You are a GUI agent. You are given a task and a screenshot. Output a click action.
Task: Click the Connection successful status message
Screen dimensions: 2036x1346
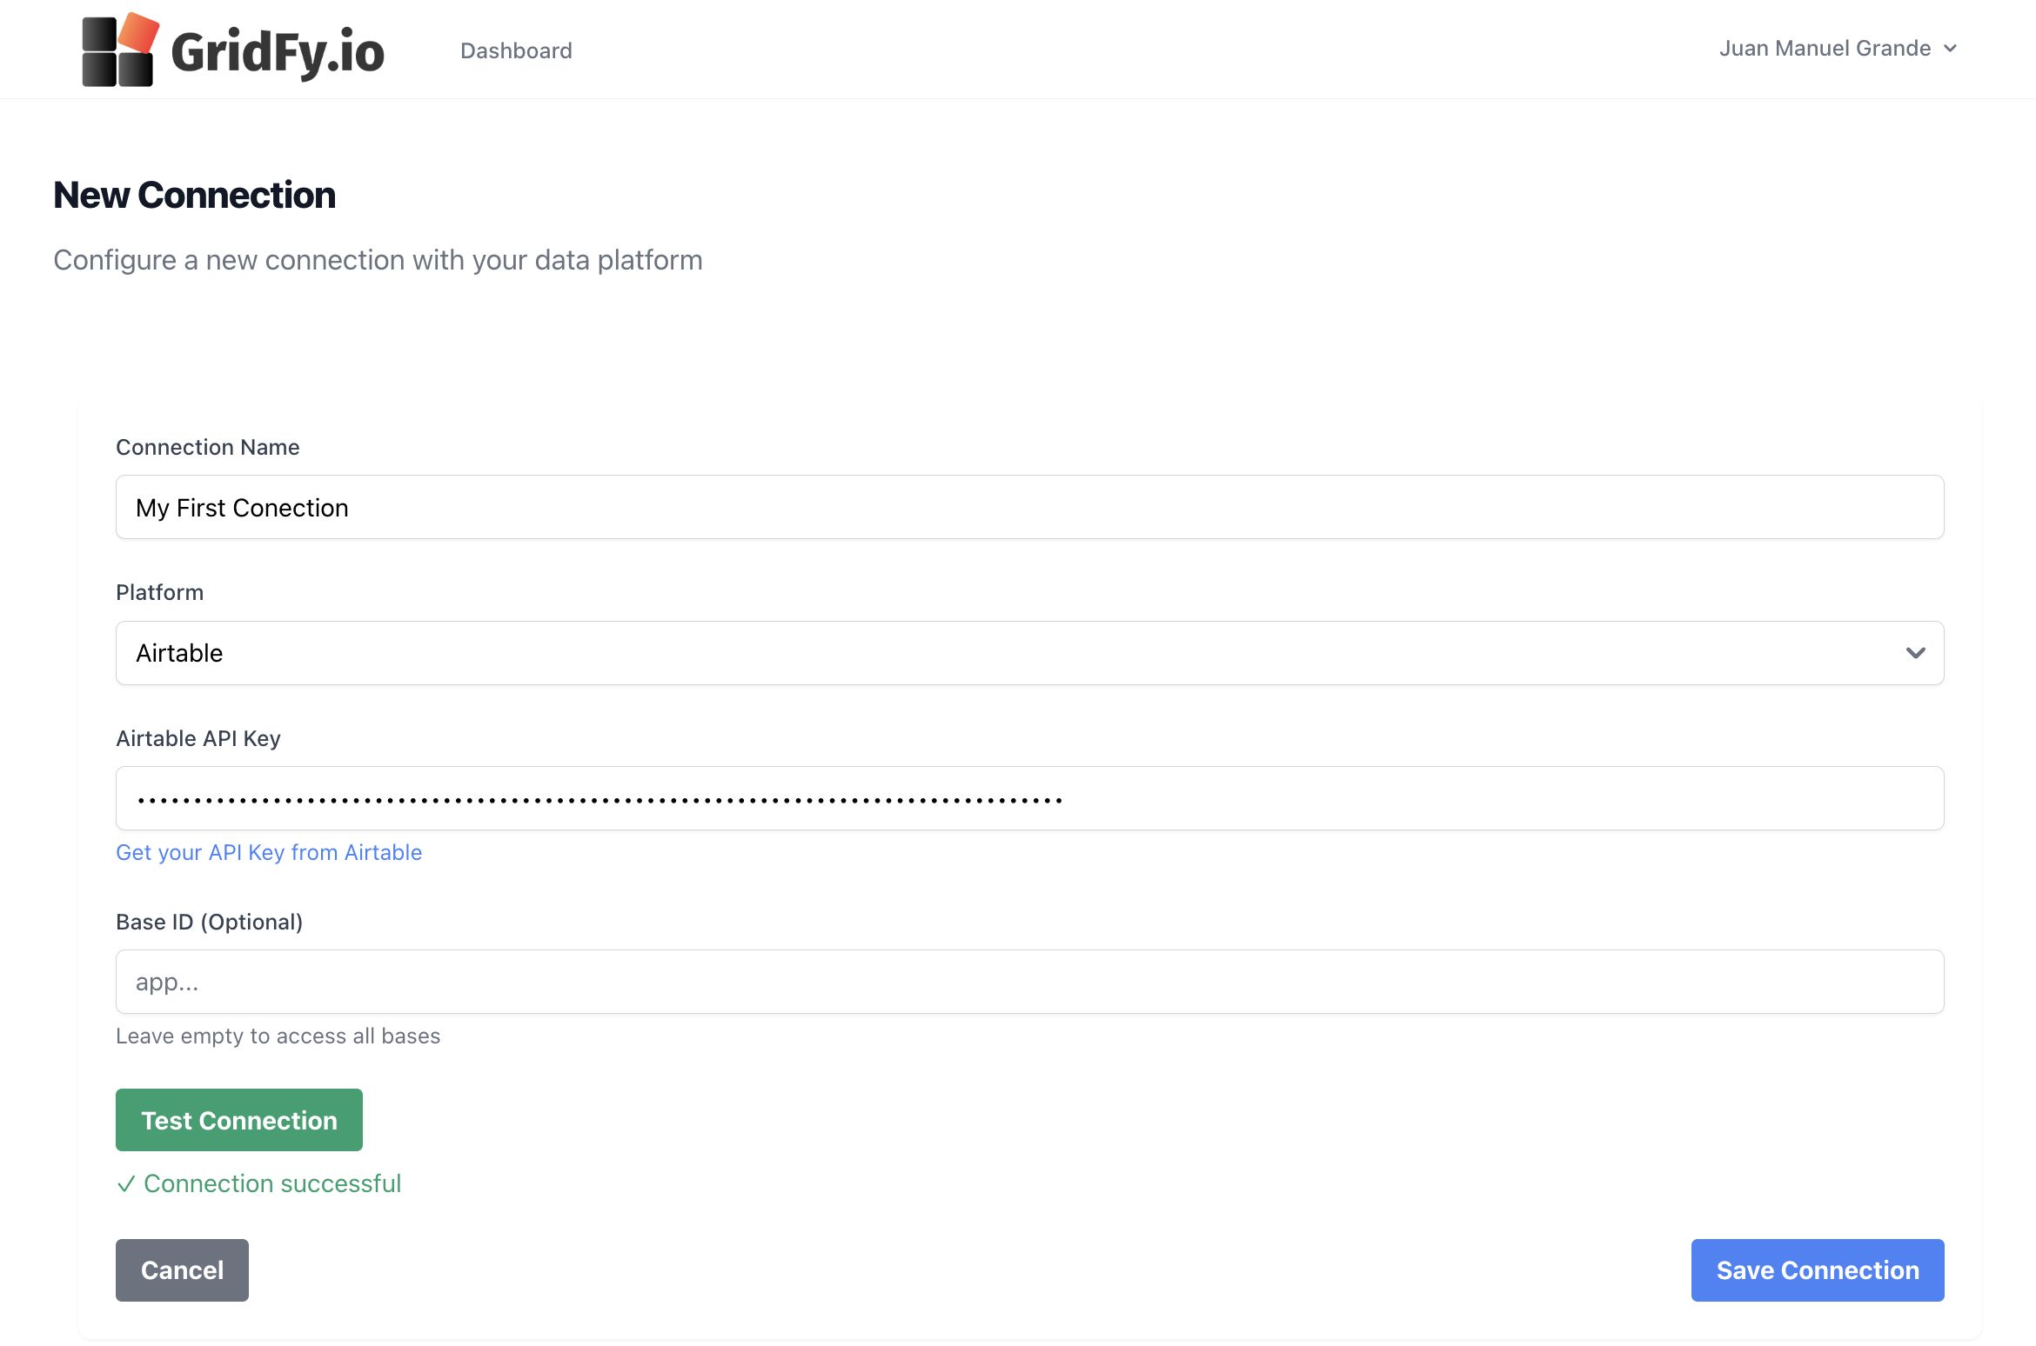click(271, 1183)
